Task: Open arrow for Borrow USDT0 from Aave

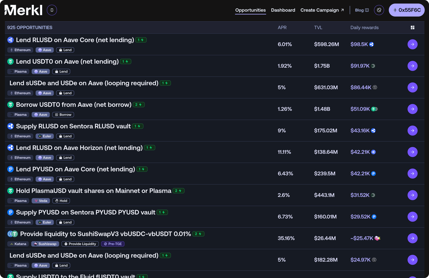Action: tap(412, 109)
